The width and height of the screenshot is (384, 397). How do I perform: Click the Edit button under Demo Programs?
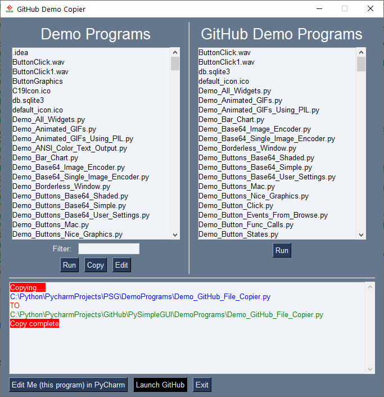click(x=121, y=265)
